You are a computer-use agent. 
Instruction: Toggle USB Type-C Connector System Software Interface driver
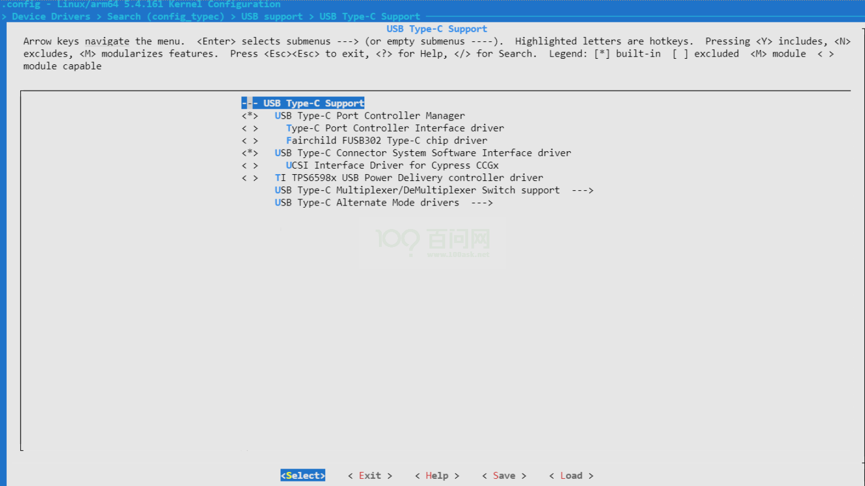coord(422,153)
